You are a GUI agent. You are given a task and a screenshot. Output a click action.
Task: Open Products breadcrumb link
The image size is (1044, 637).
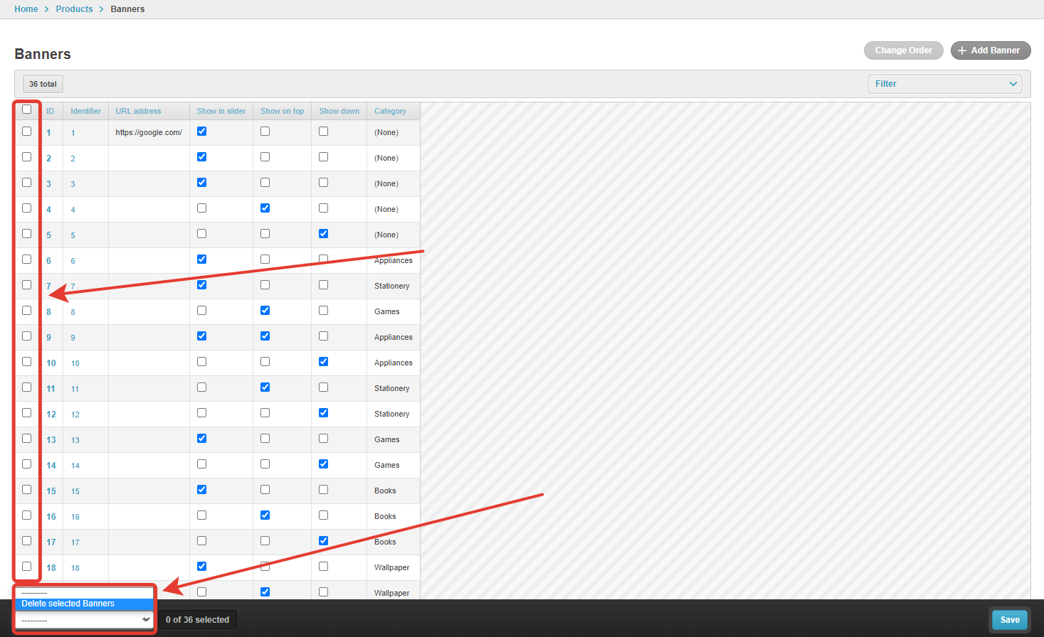[74, 9]
